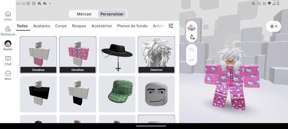288x129 pixels.
Task: Switch to Planos de fundo tab
Action: click(132, 26)
